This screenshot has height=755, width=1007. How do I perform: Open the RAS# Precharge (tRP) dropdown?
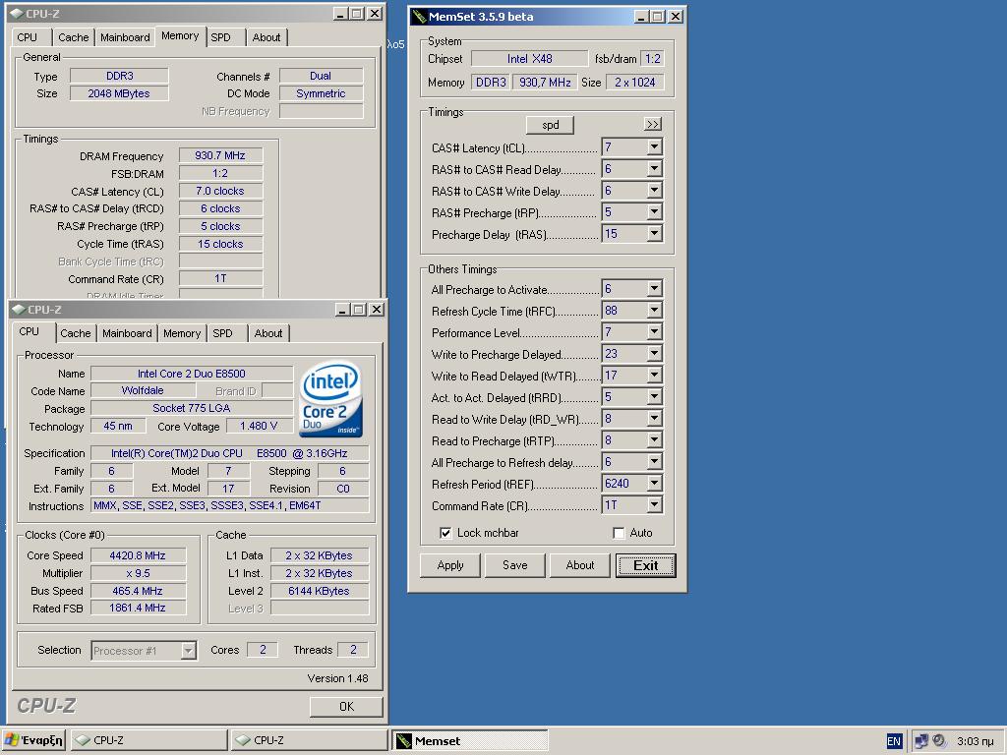[654, 212]
